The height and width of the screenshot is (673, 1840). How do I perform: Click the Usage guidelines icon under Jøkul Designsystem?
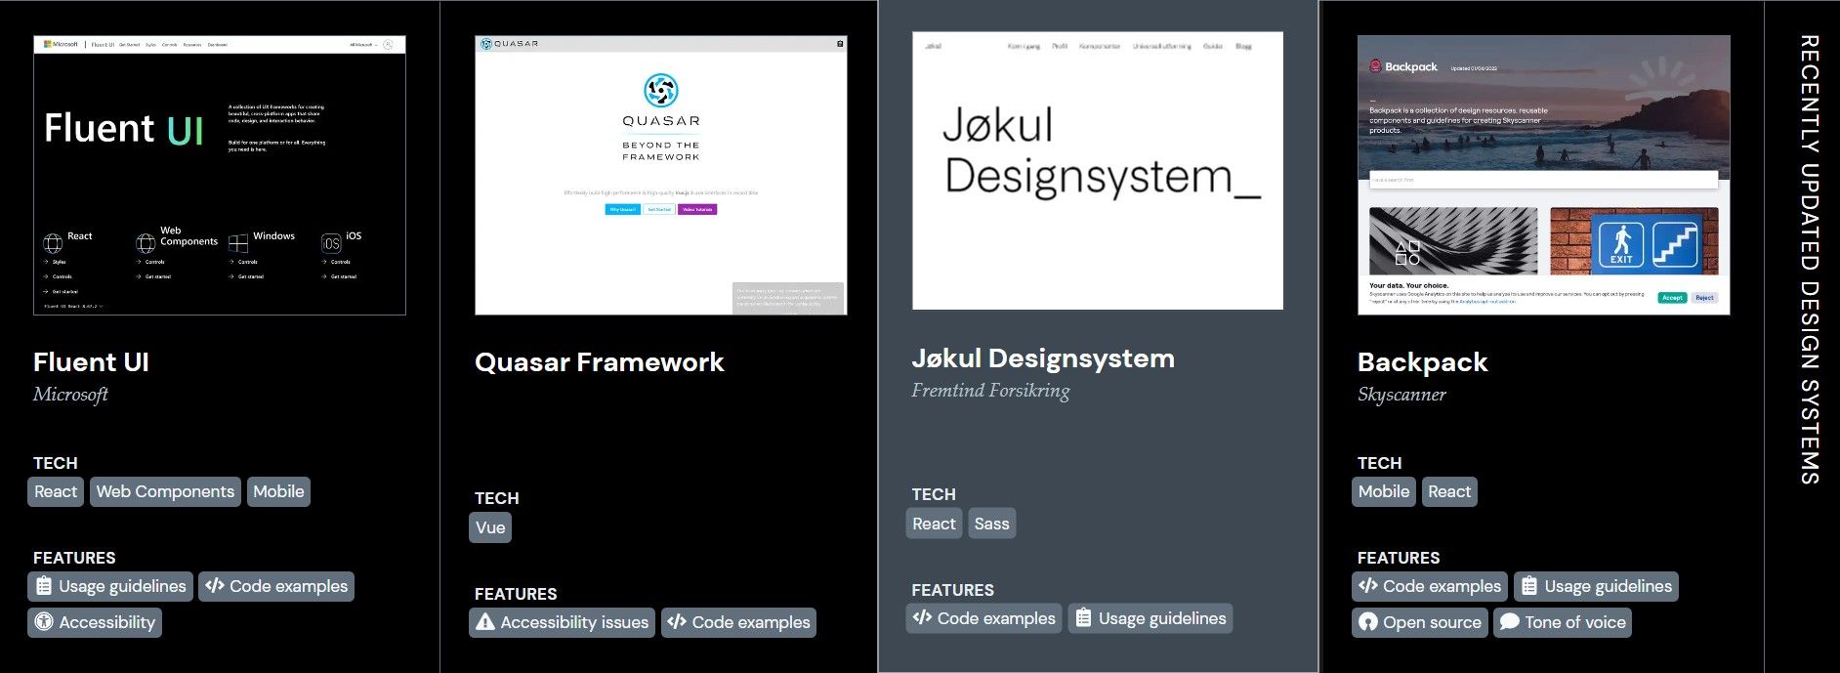coord(1083,618)
